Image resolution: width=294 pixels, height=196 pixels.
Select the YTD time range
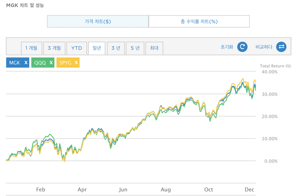[x=77, y=48]
